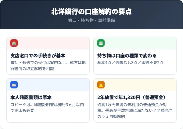Click the green clipboard icon
This screenshot has width=183, height=129.
(x=101, y=43)
